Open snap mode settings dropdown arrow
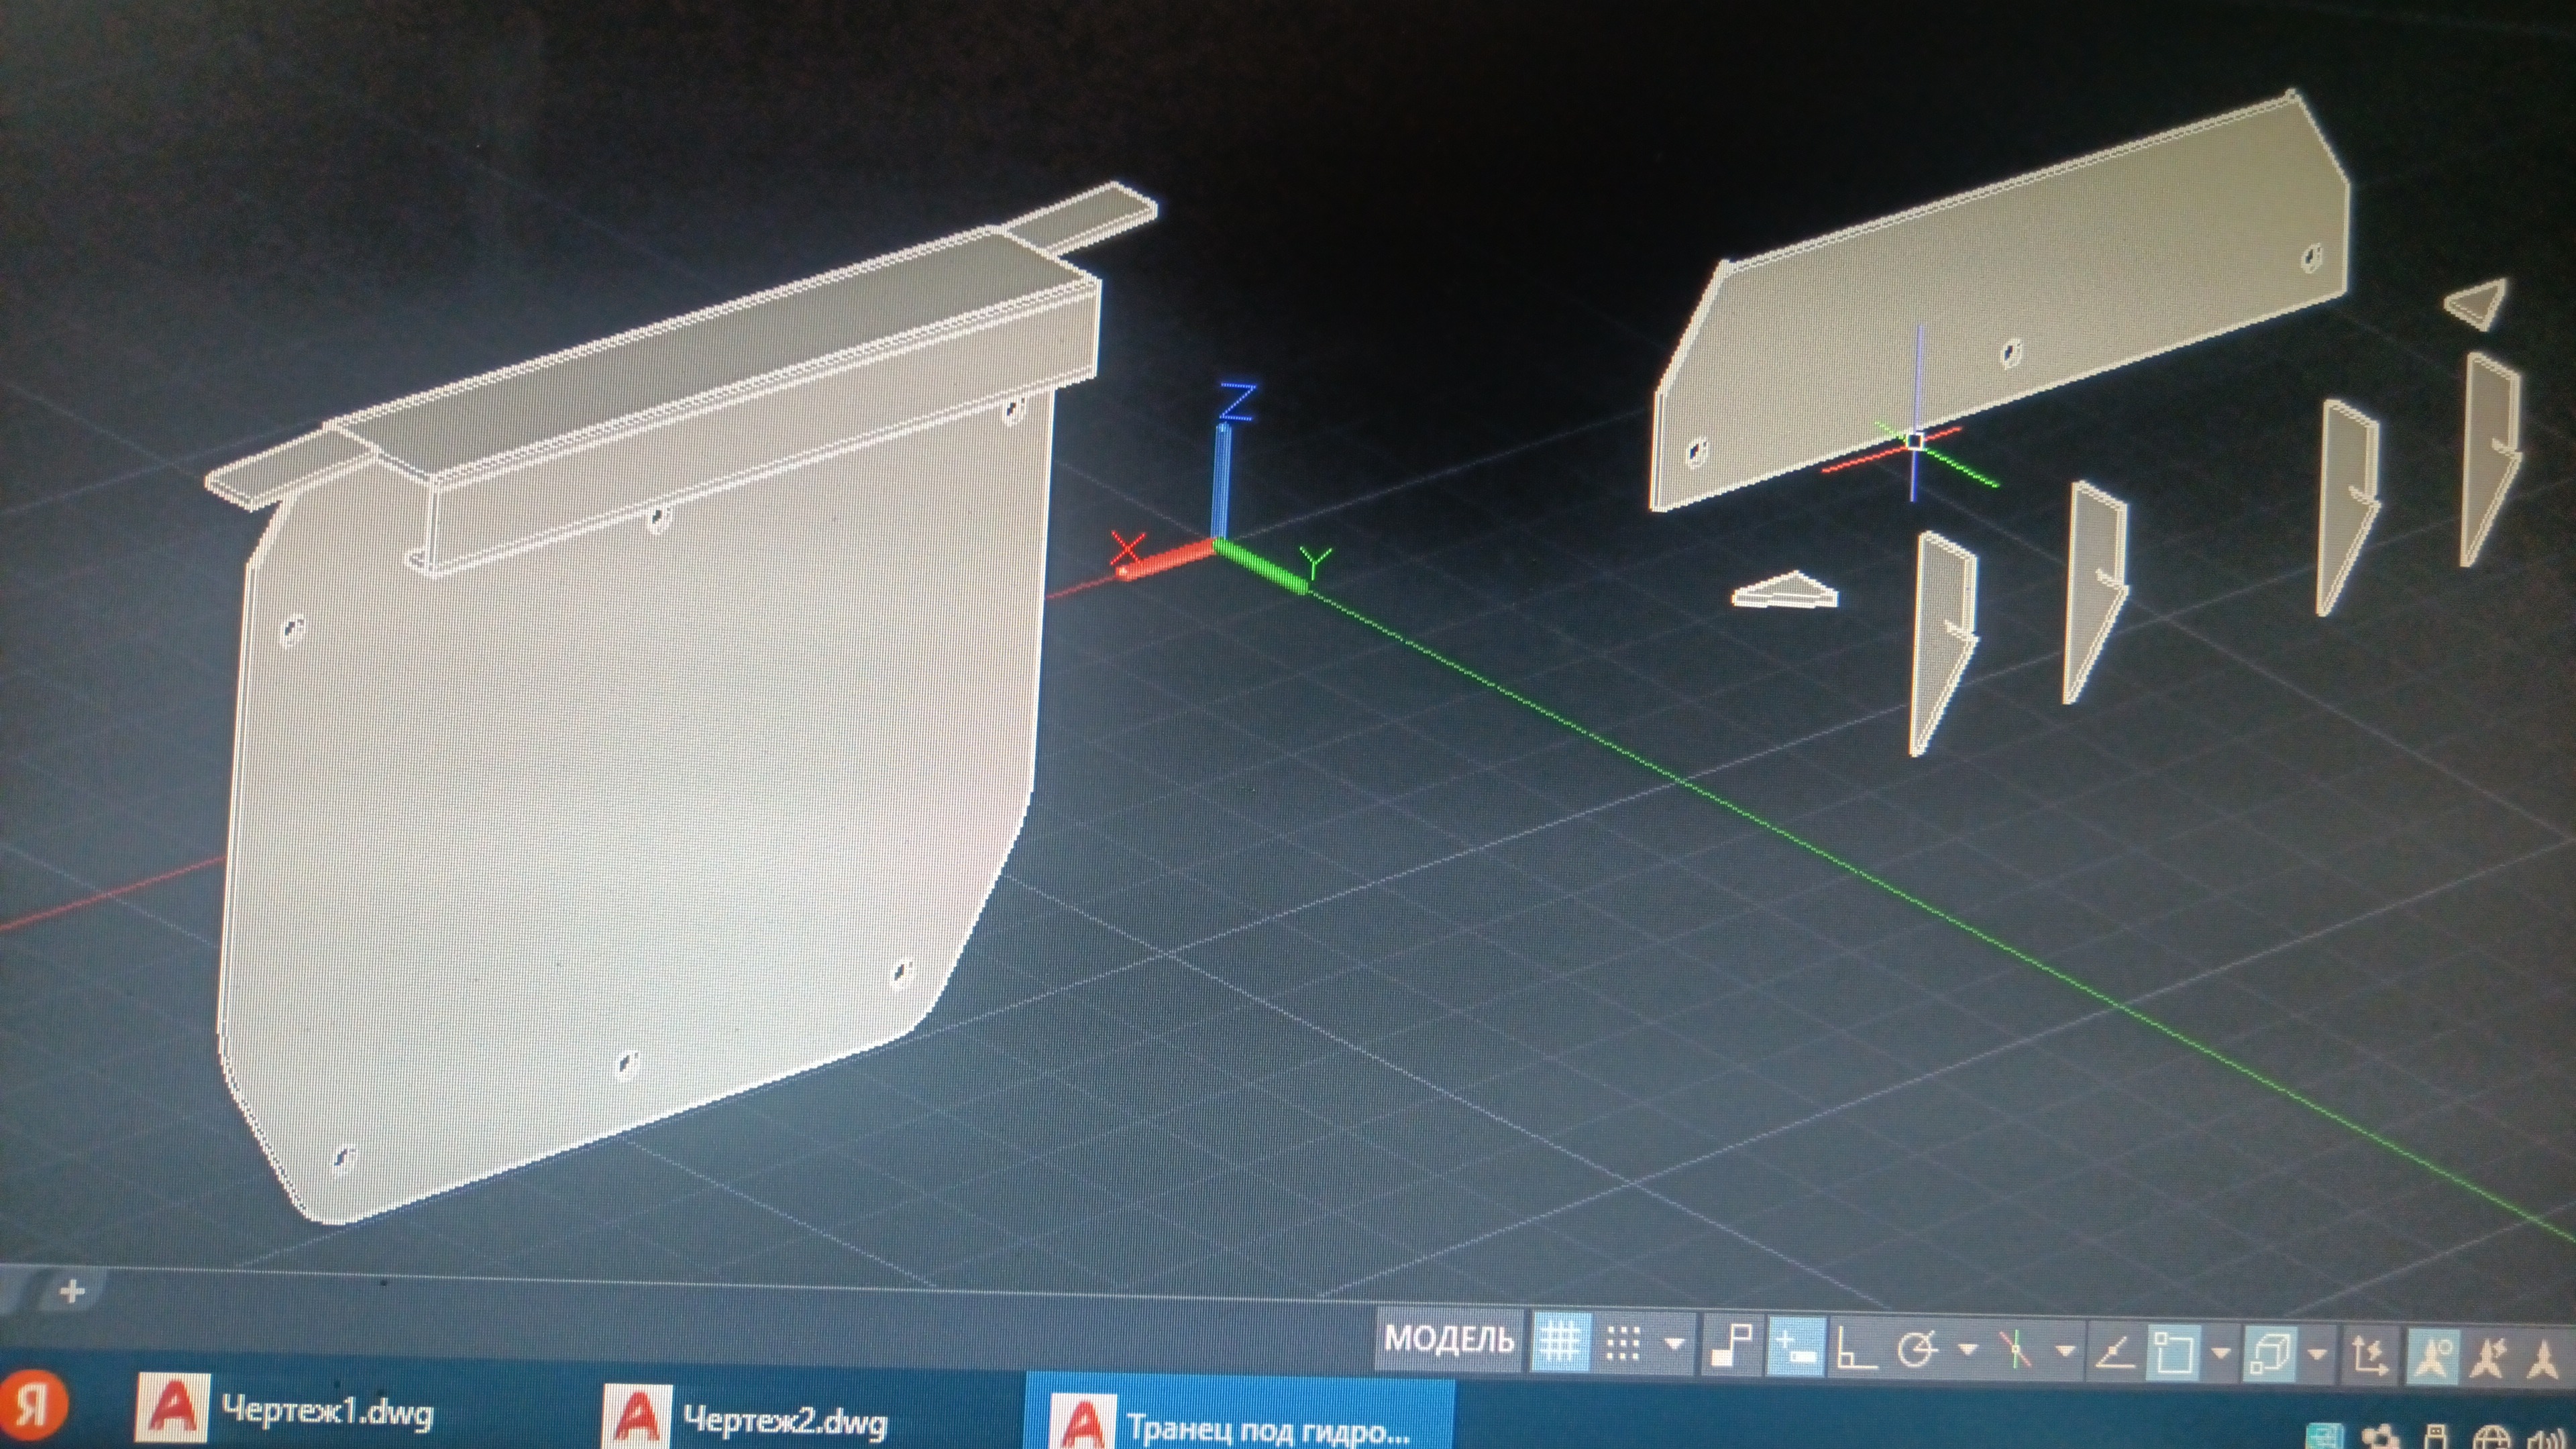 pos(1675,1345)
